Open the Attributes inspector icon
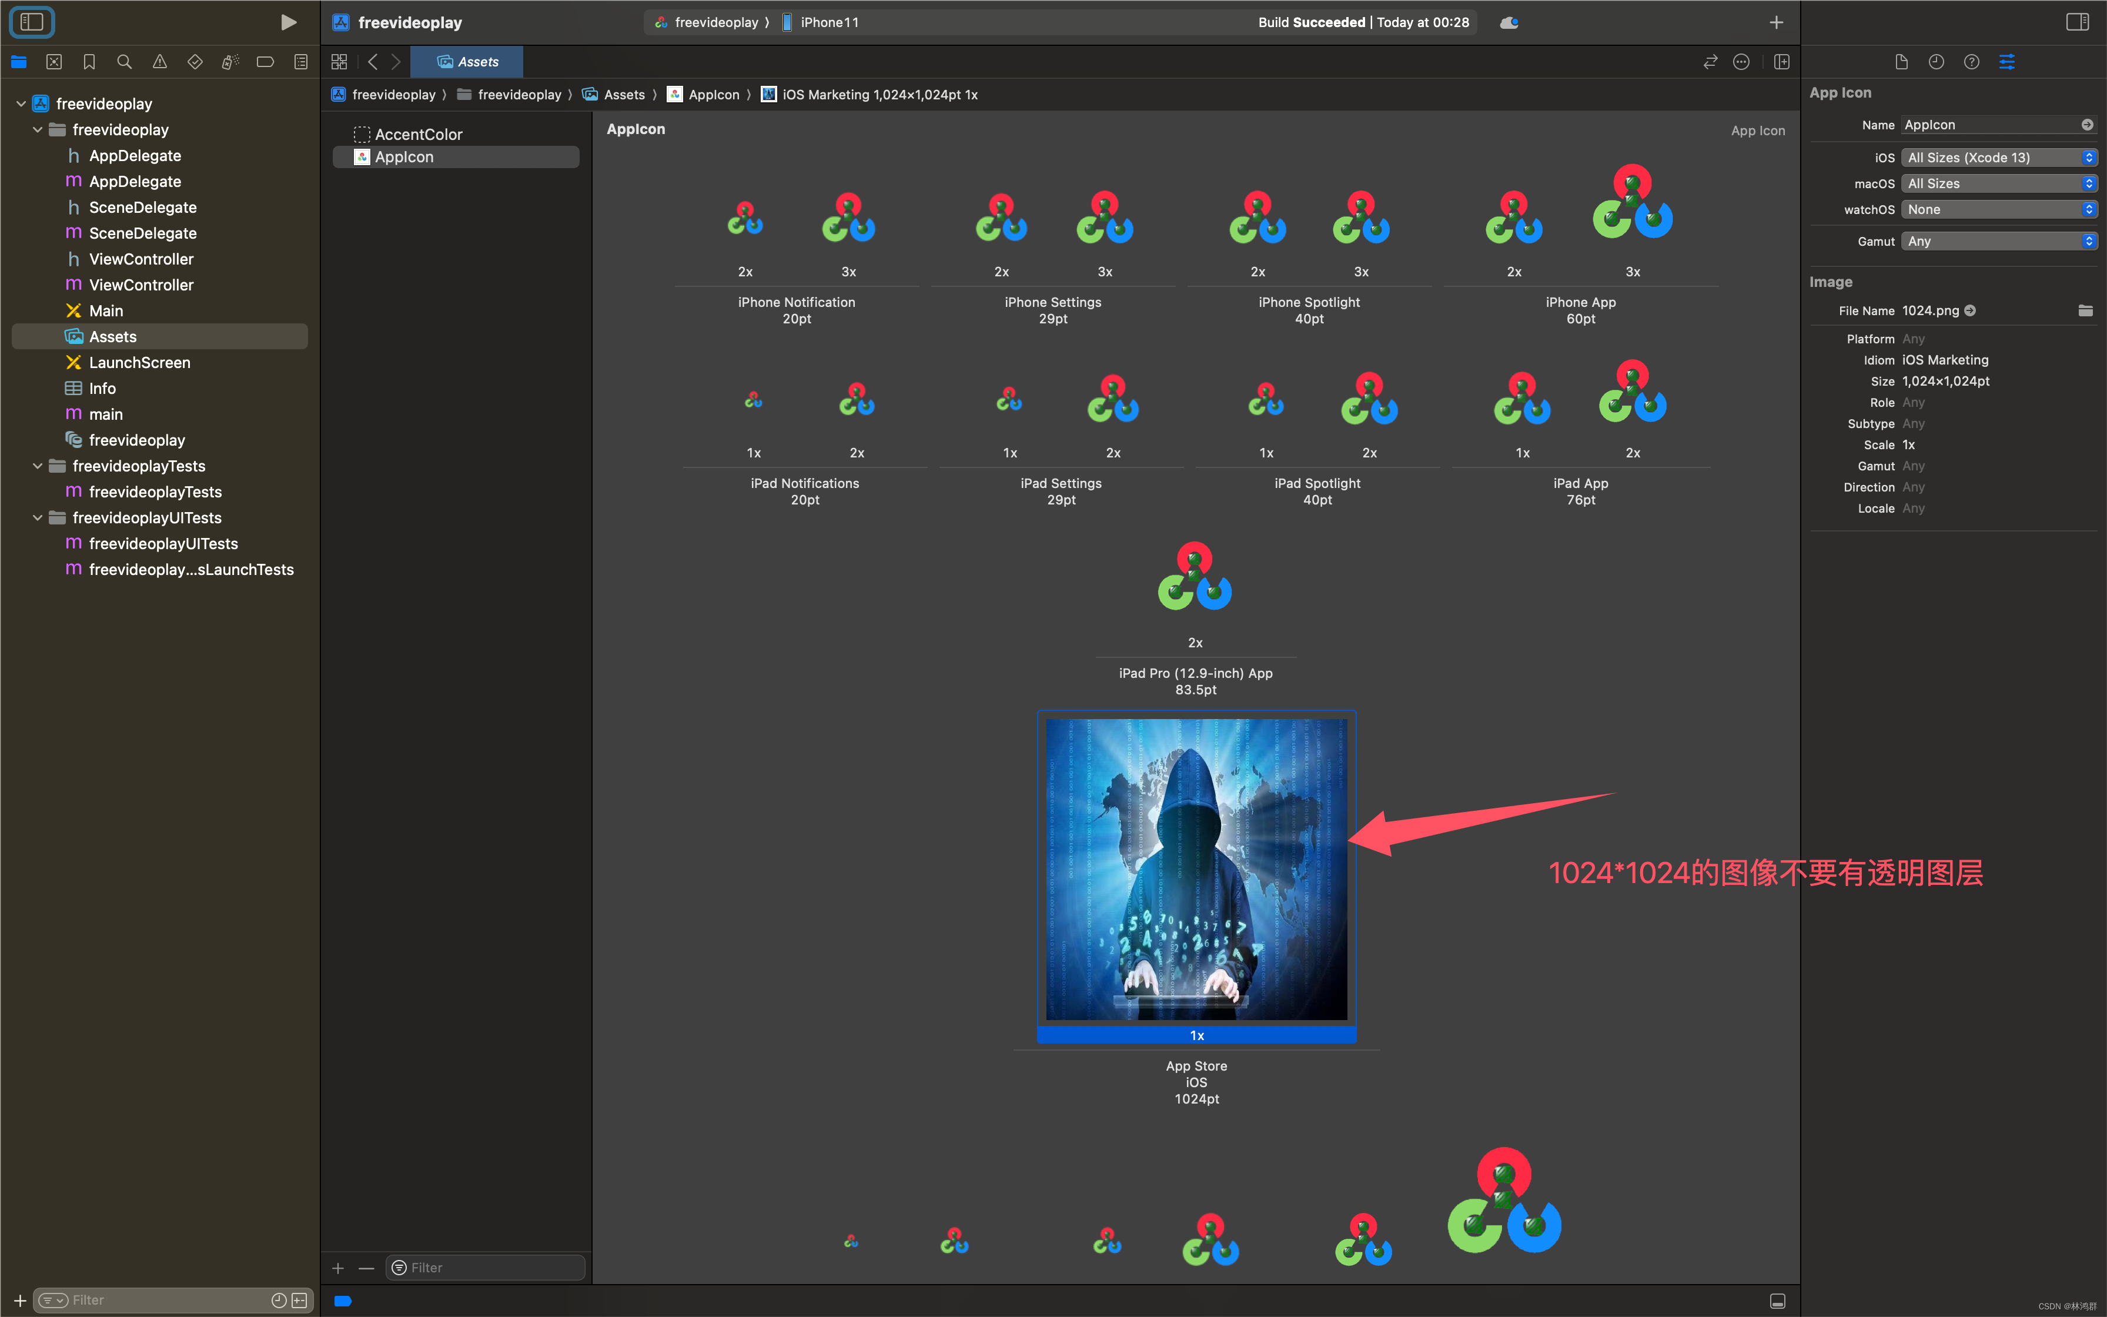Screen dimensions: 2107x1317 click(x=2006, y=62)
